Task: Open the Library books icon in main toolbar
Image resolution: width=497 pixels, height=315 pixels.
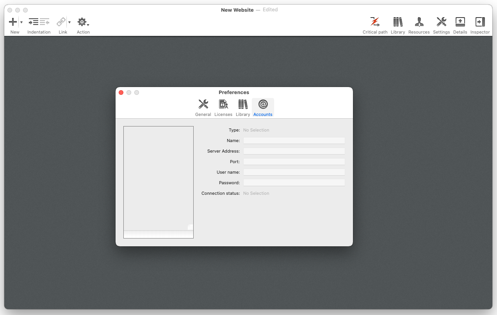Action: point(397,22)
